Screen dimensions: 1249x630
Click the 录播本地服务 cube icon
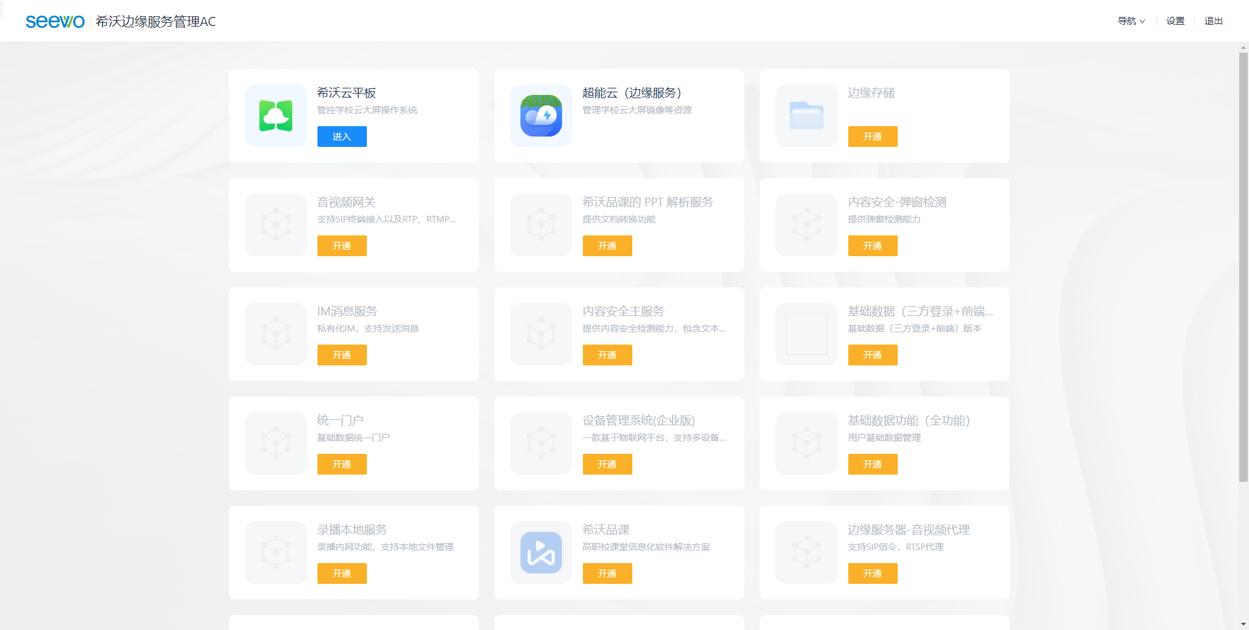[276, 553]
